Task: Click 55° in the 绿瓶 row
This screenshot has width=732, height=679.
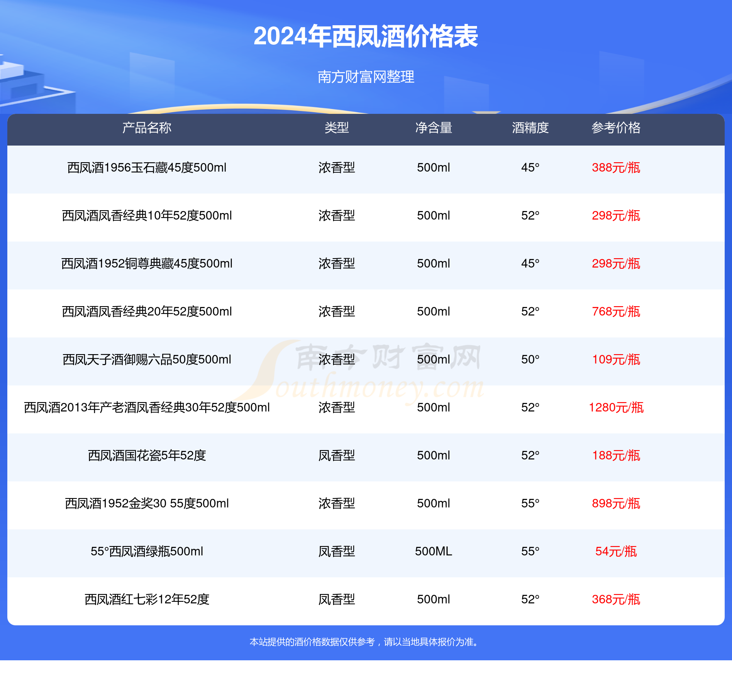Action: (530, 551)
